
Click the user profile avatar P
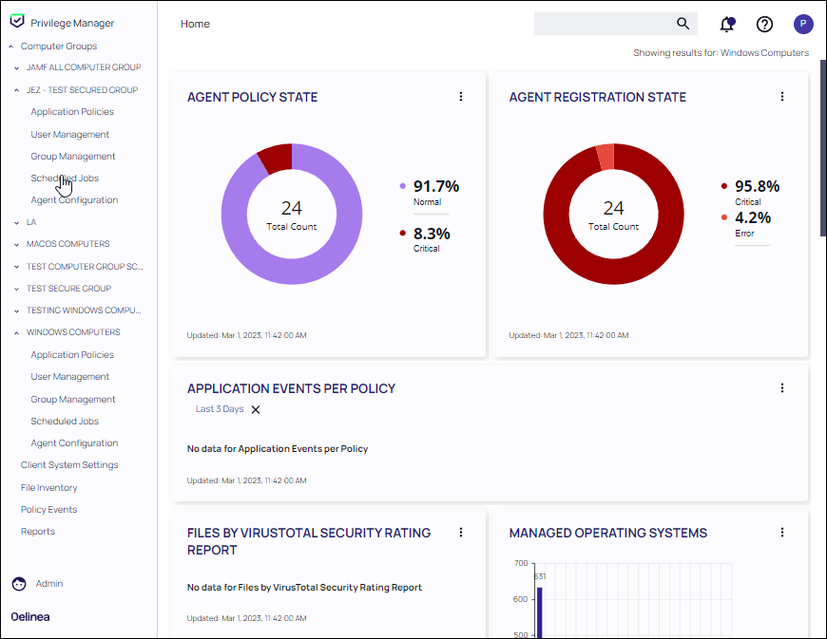pyautogui.click(x=803, y=25)
